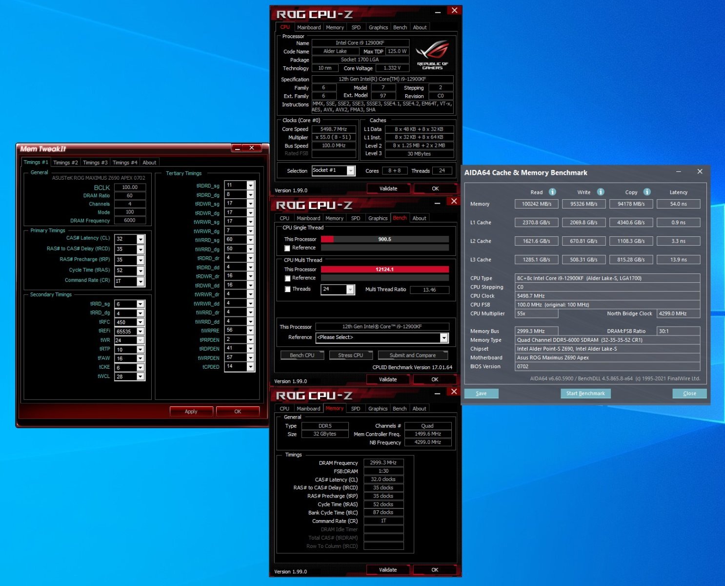Click the Core Speed 5498.7 MHz value
The image size is (725, 586).
[x=334, y=129]
